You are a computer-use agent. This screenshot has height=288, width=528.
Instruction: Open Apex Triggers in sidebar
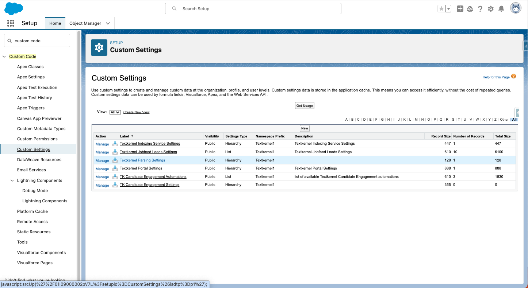[x=31, y=108]
